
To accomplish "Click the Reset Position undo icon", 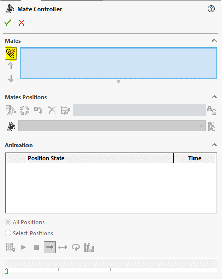I will click(x=38, y=110).
